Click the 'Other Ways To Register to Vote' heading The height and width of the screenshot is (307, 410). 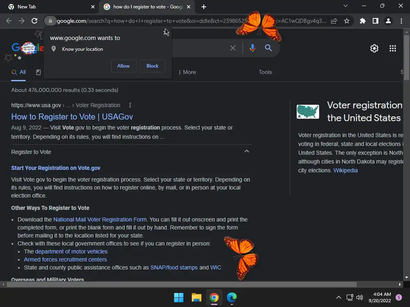click(50, 208)
